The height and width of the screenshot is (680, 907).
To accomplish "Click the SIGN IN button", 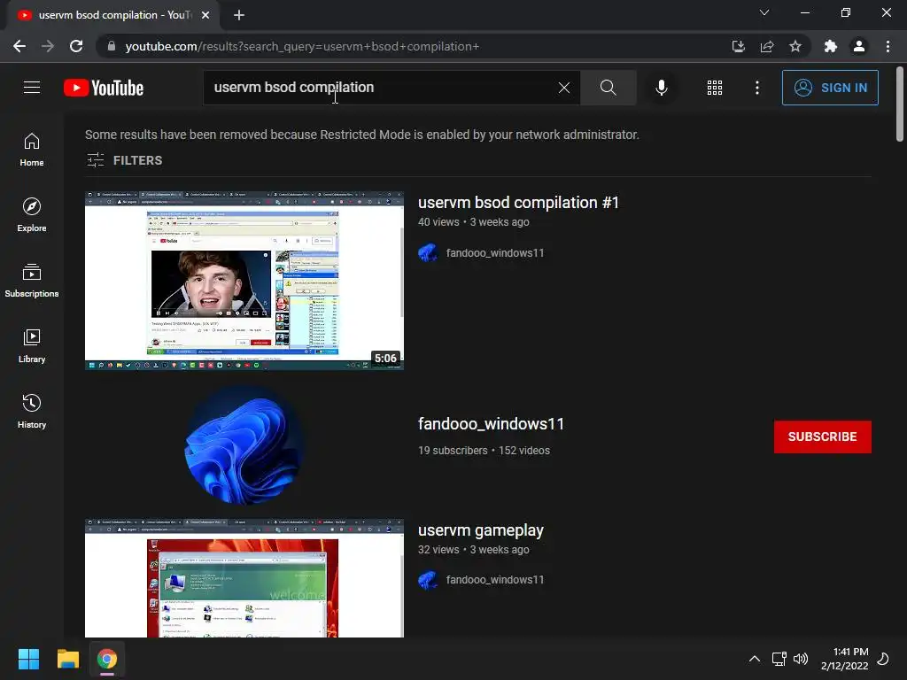I will tap(830, 88).
